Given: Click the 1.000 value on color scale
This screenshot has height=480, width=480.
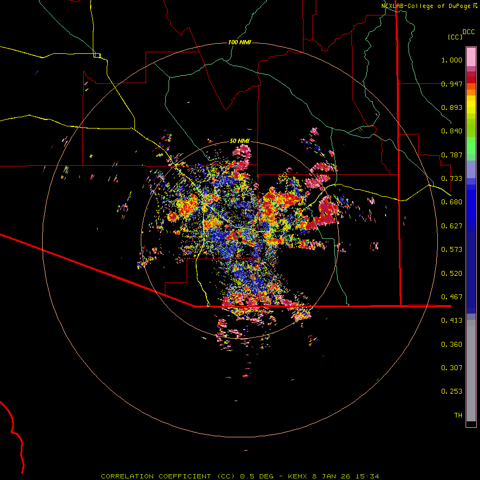Looking at the screenshot, I should pyautogui.click(x=452, y=60).
